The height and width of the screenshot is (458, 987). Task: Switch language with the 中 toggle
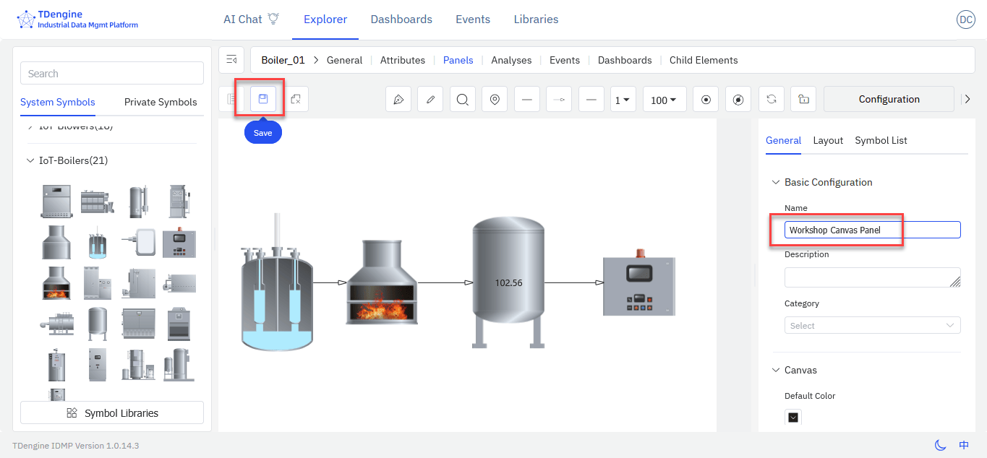click(964, 445)
